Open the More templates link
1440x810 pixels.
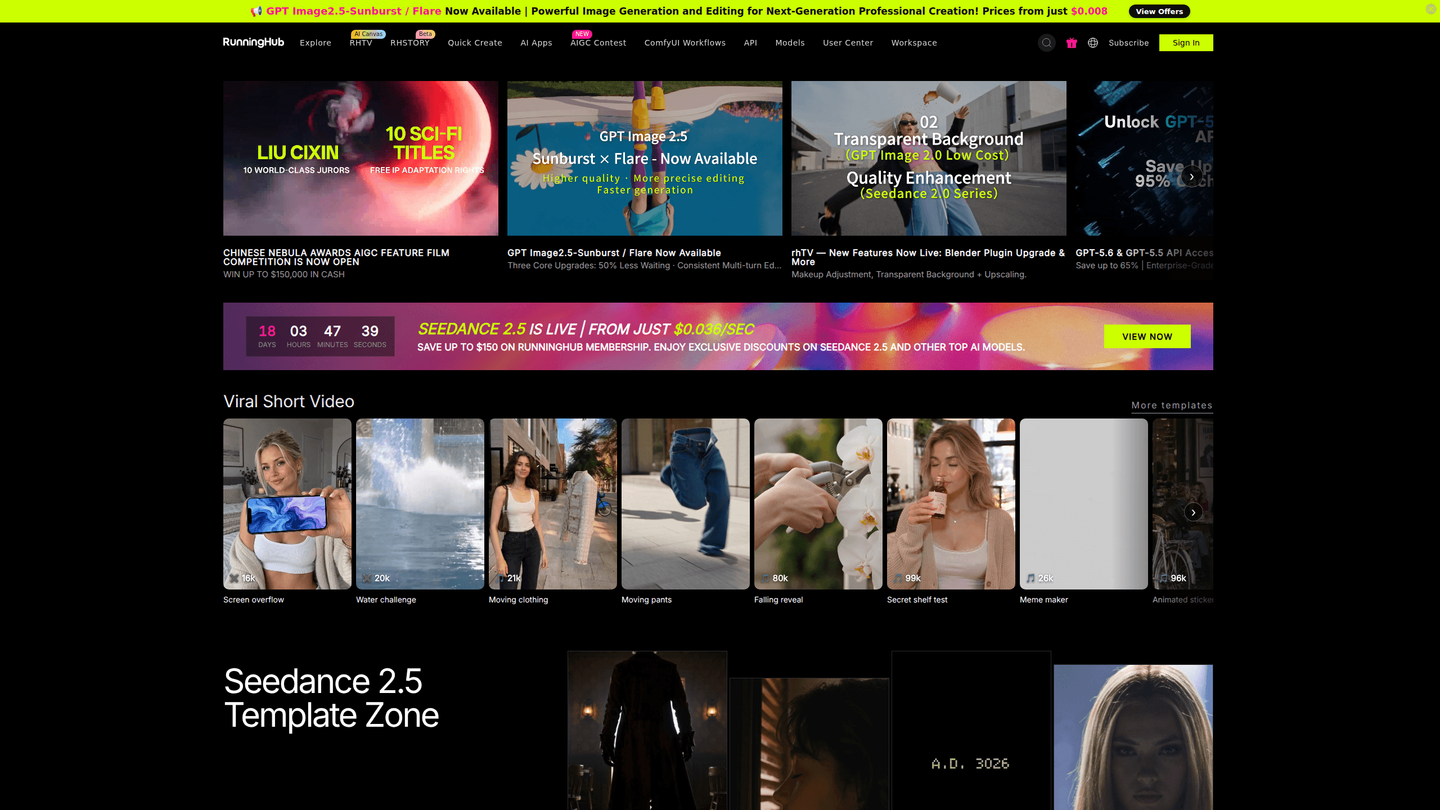click(1172, 406)
